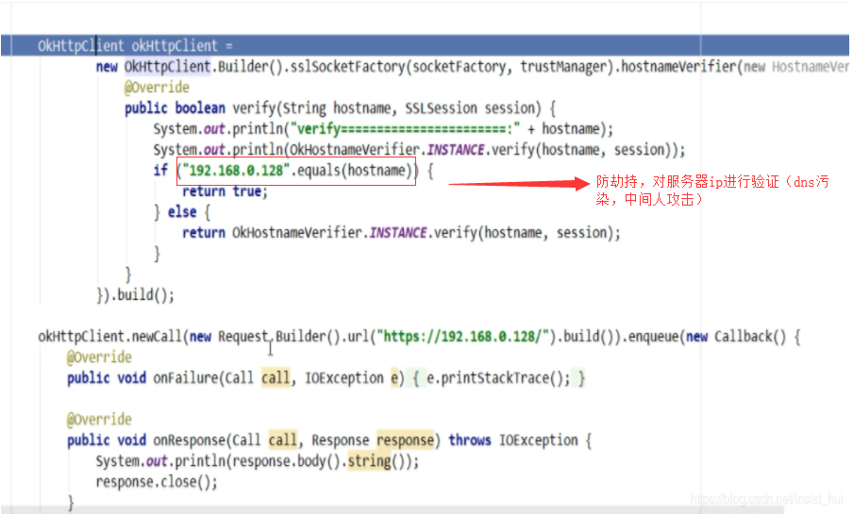The image size is (853, 514).
Task: Click 'sslSocketFactory' in the builder chain
Action: (x=347, y=67)
